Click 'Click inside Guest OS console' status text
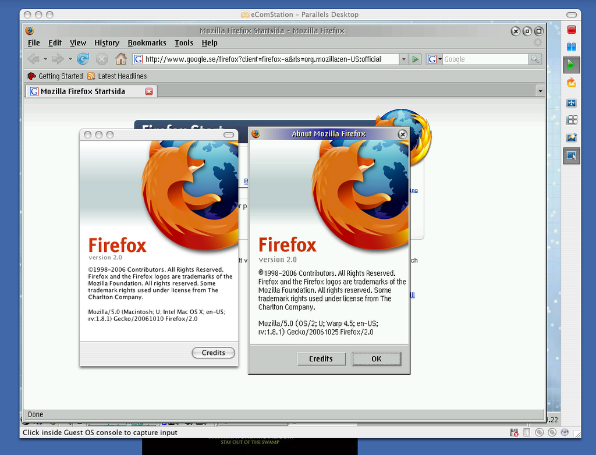Viewport: 596px width, 455px height. tap(100, 432)
